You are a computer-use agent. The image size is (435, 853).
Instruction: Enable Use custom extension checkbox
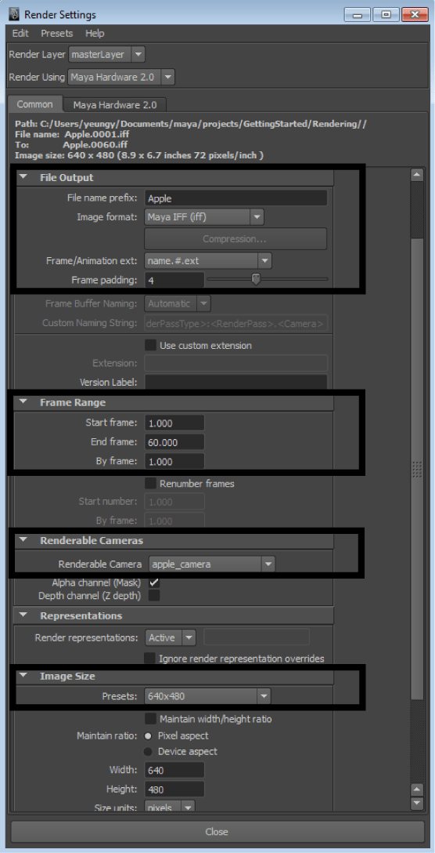pyautogui.click(x=150, y=345)
